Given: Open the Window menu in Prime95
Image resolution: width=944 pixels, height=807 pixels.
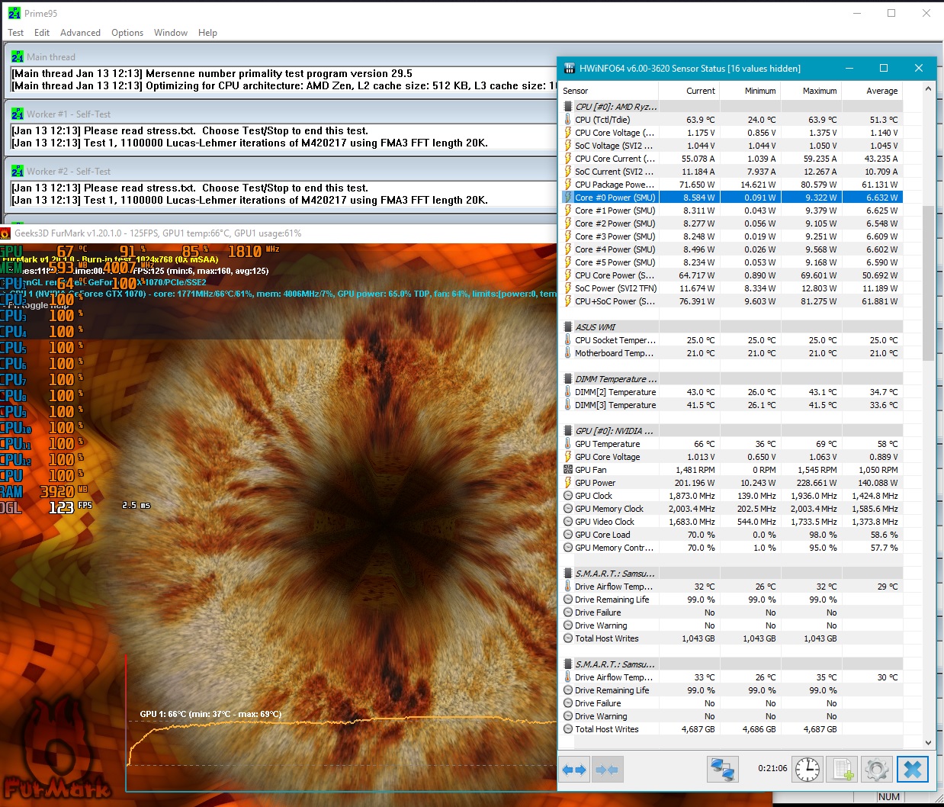Looking at the screenshot, I should tap(171, 33).
